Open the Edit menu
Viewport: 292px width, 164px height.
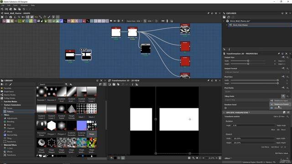pos(9,5)
